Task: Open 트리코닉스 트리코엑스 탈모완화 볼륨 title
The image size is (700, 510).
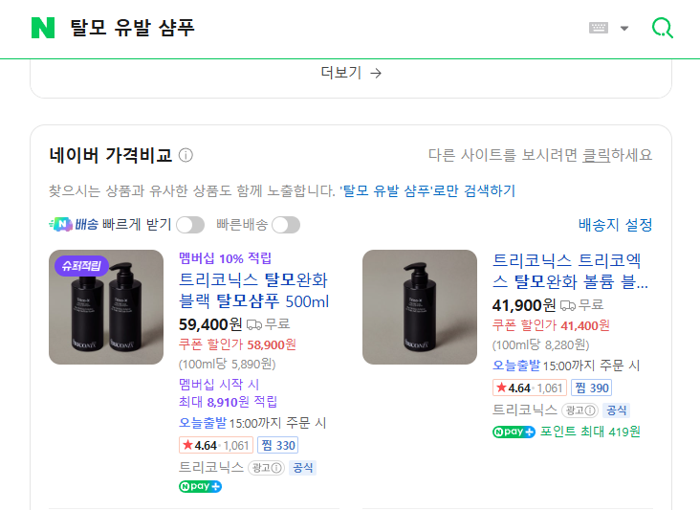Action: point(570,271)
